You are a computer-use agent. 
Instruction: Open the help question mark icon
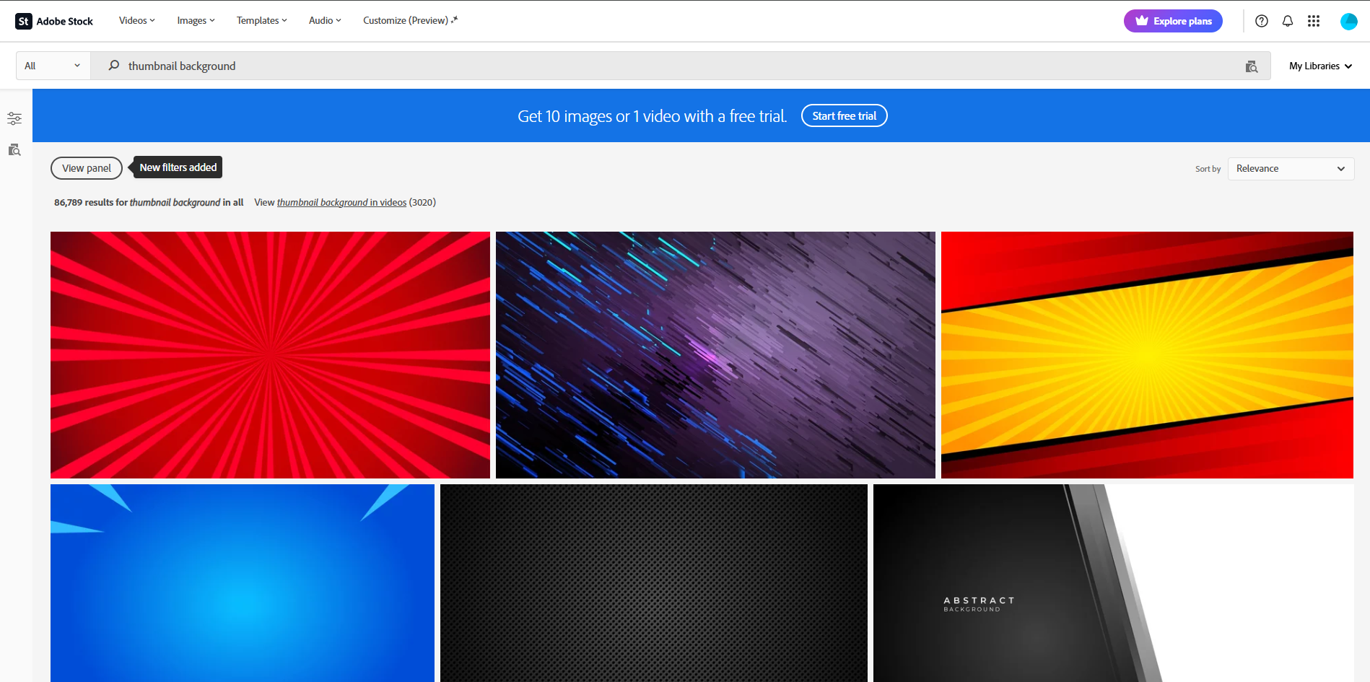click(1262, 21)
